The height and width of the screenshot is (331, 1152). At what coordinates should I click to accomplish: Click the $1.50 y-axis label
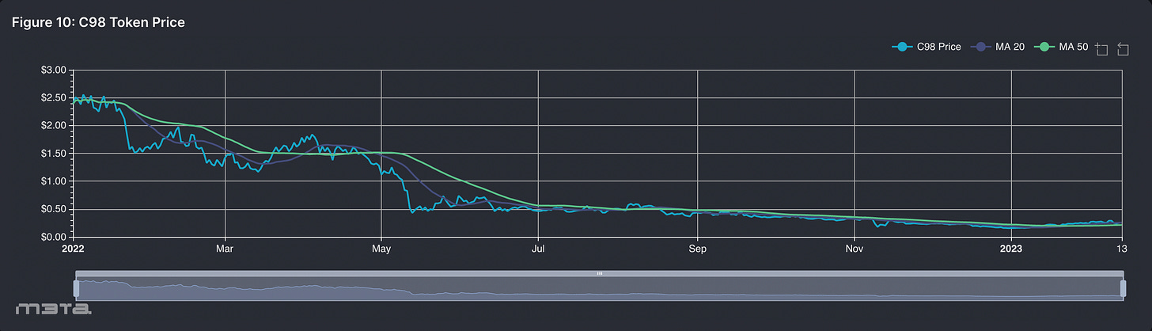pos(55,153)
